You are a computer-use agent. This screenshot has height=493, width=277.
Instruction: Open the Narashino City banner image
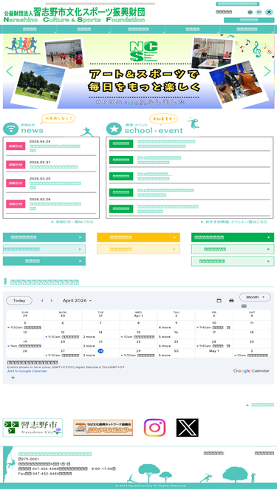(x=33, y=428)
